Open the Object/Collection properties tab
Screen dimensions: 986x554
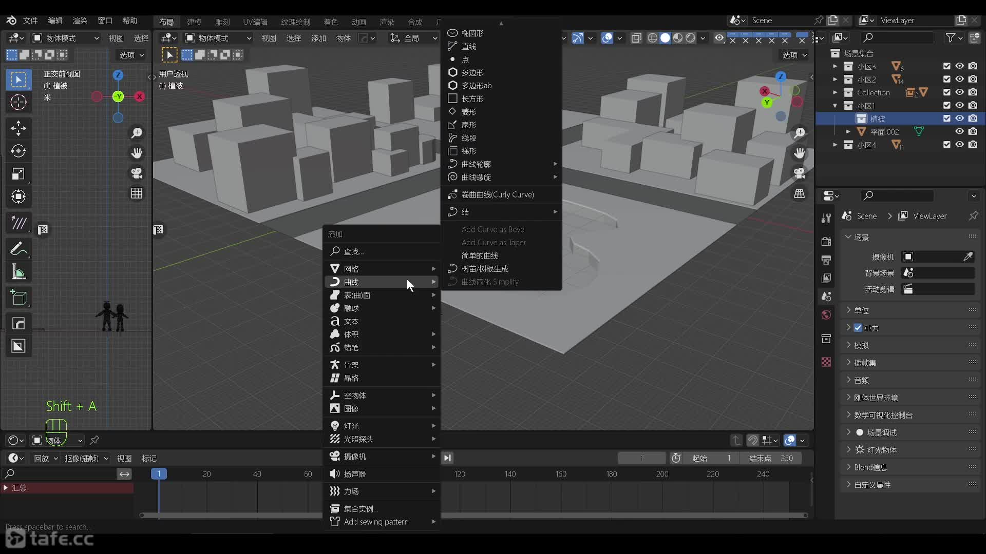[826, 339]
